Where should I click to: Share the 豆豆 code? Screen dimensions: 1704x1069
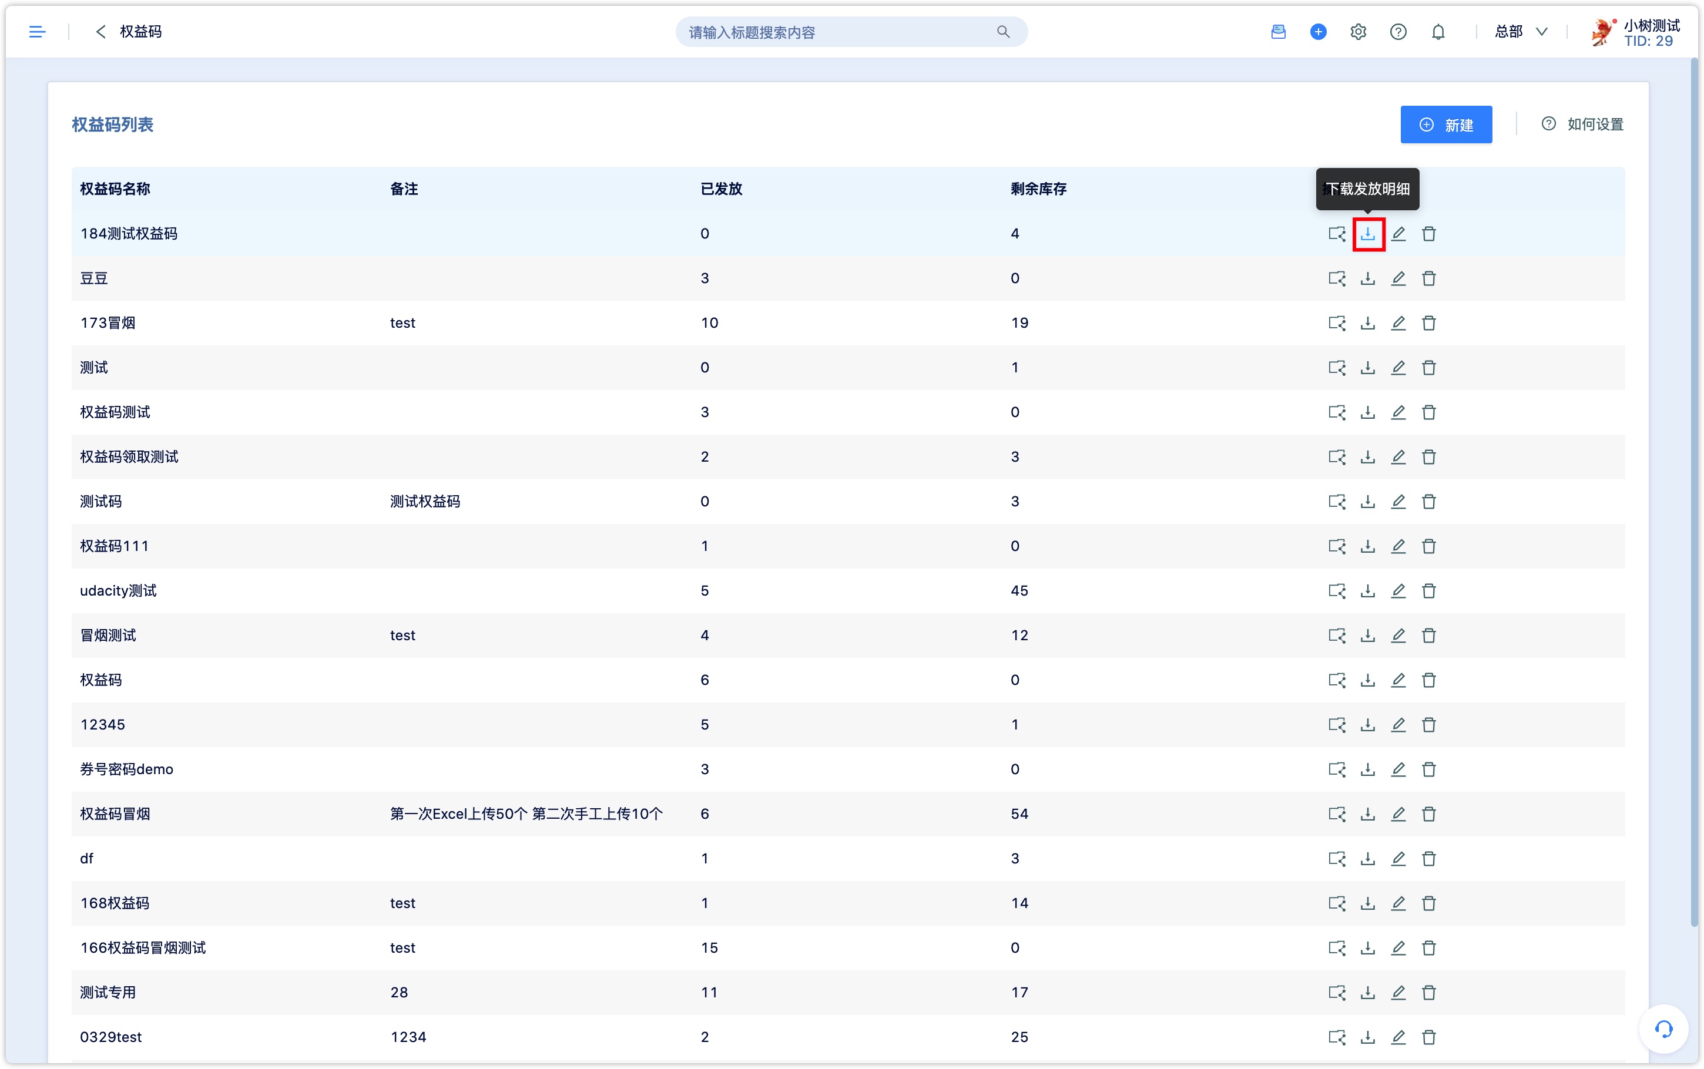coord(1336,278)
